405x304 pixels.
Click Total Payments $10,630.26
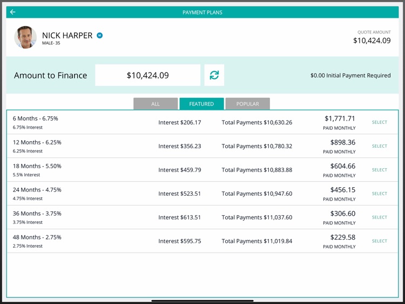[x=256, y=122]
